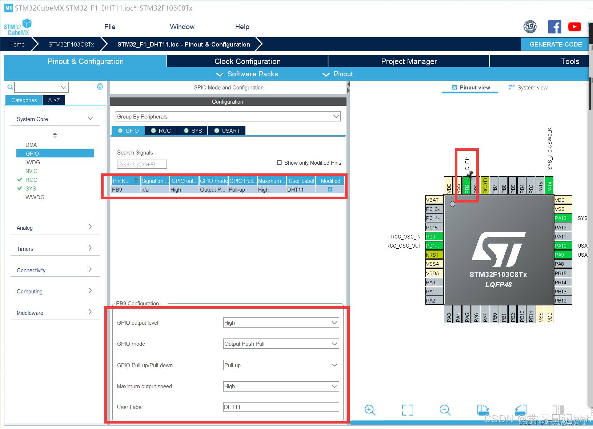
Task: Click the STM32CubeMX logo
Action: click(17, 27)
